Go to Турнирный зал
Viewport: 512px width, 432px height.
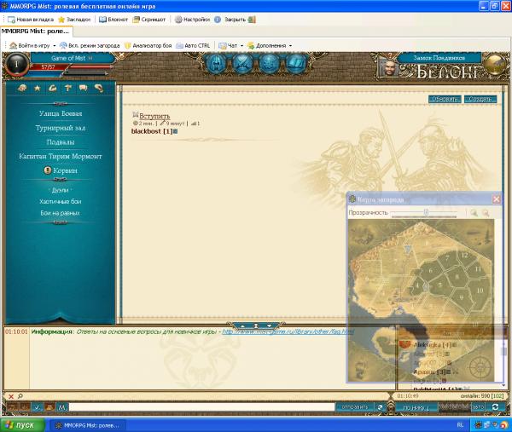[61, 128]
